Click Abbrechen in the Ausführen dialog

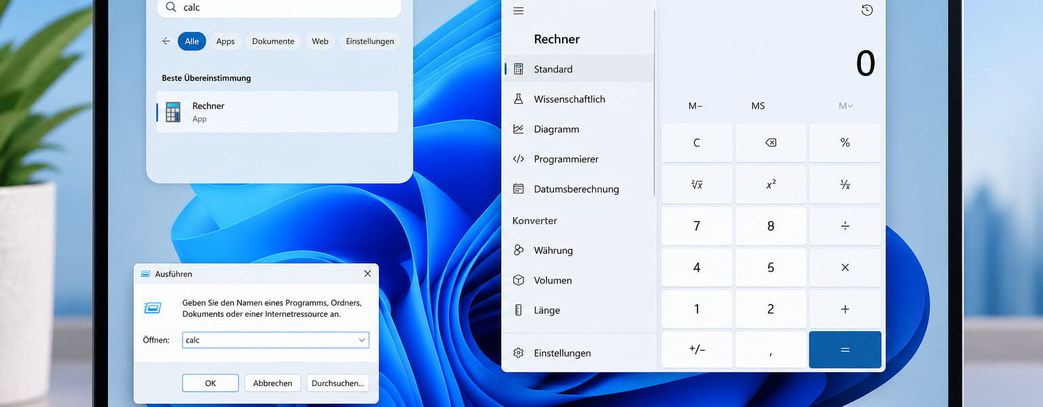(272, 383)
